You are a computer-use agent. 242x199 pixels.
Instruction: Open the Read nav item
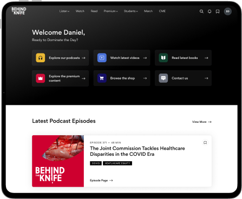click(94, 11)
